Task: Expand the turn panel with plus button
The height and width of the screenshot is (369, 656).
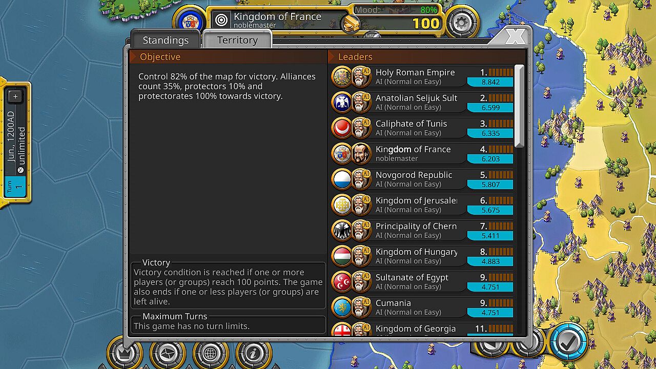Action: [x=15, y=96]
